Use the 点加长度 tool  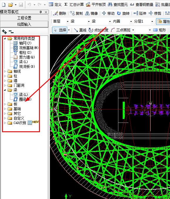[x=98, y=30]
